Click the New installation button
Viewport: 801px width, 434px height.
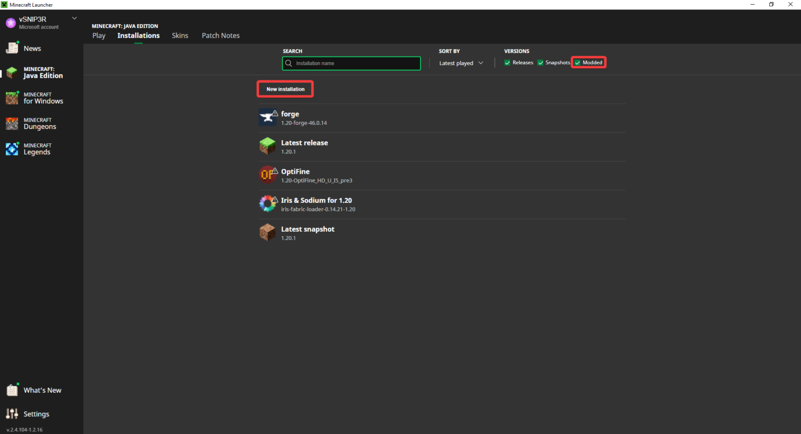click(285, 89)
